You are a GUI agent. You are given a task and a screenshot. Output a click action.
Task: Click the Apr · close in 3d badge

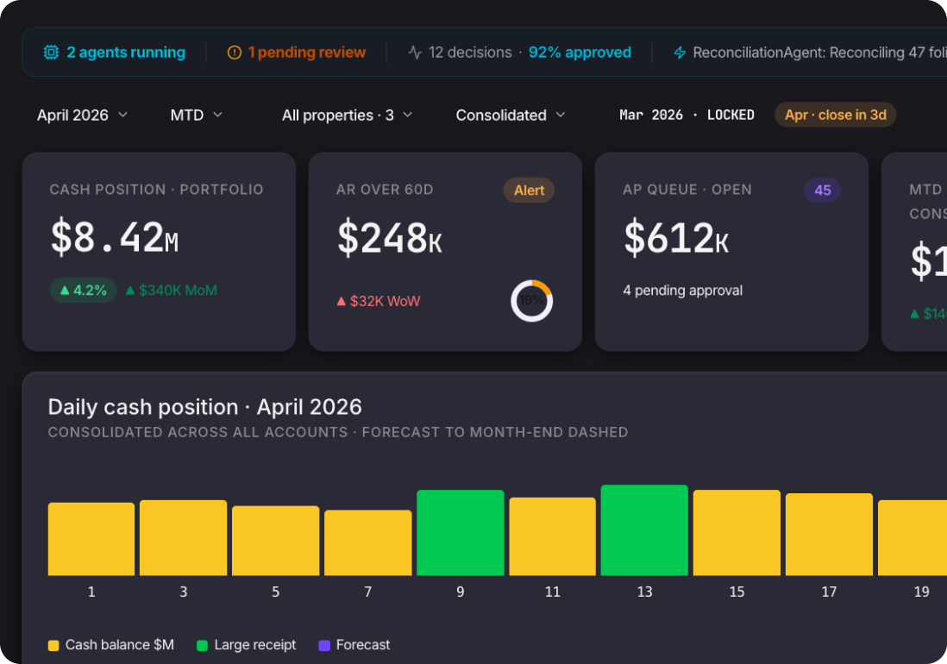835,115
